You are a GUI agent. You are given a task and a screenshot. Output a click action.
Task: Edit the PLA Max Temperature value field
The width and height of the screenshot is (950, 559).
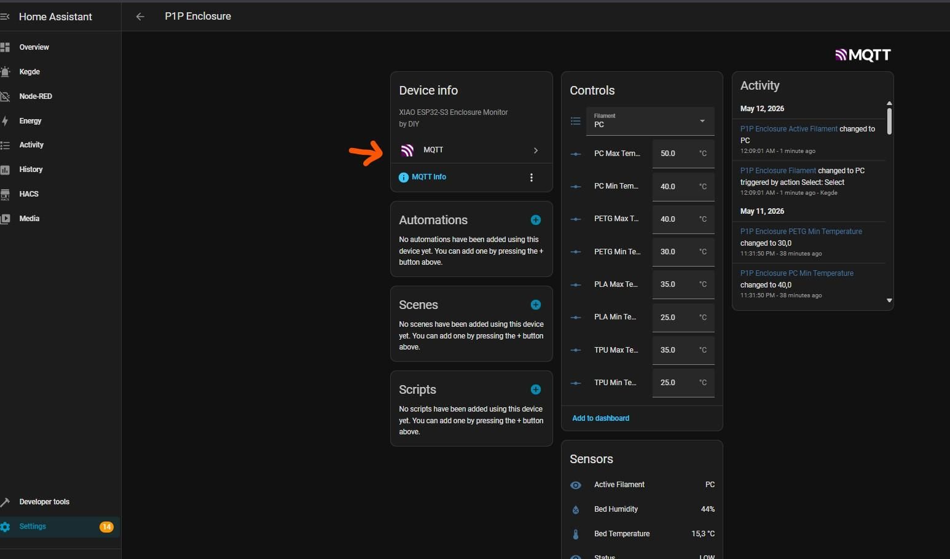[683, 284]
